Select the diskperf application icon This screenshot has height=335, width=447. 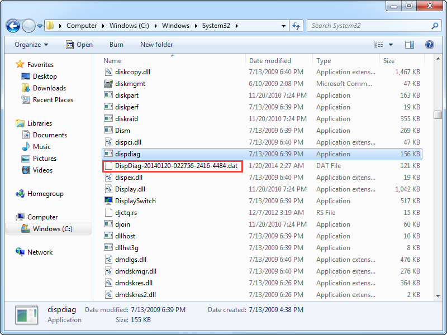point(108,107)
